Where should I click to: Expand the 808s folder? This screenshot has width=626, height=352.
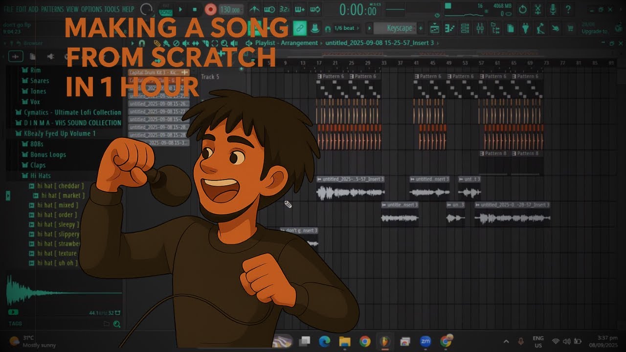tap(37, 144)
